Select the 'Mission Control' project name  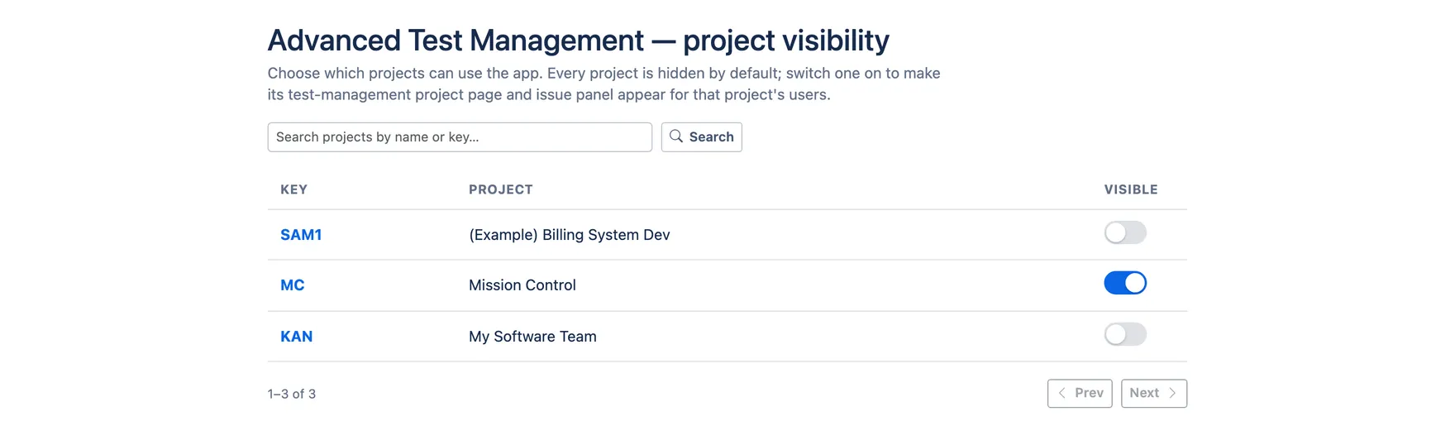click(522, 285)
